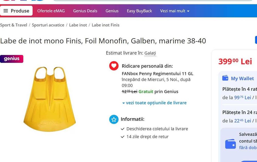The image size is (257, 162).
Task: Click the Genius badge above product image
Action: [12, 59]
